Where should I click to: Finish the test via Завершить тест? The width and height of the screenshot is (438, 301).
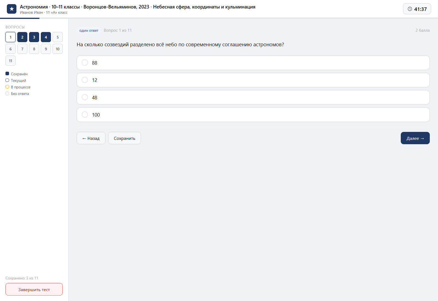pos(34,289)
